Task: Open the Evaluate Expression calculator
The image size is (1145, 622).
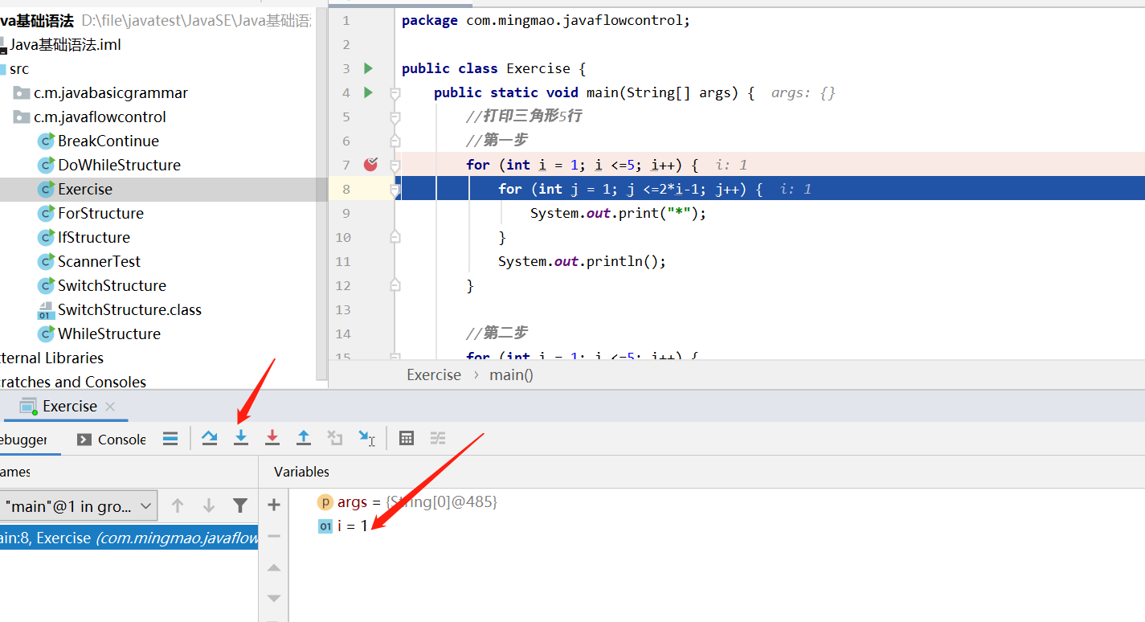Action: 407,438
